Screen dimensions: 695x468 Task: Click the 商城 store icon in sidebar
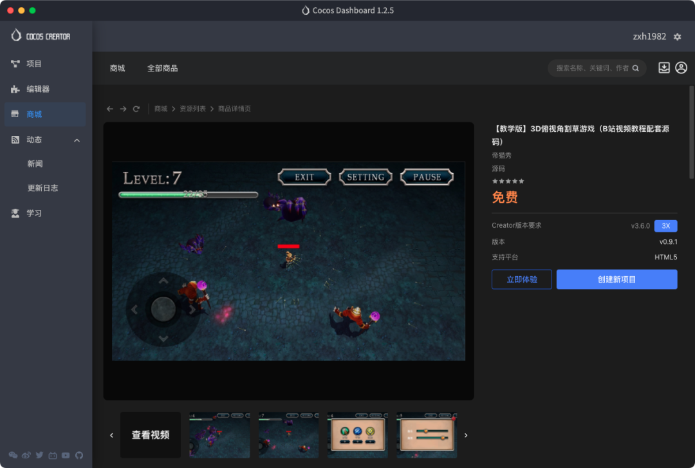click(x=15, y=114)
